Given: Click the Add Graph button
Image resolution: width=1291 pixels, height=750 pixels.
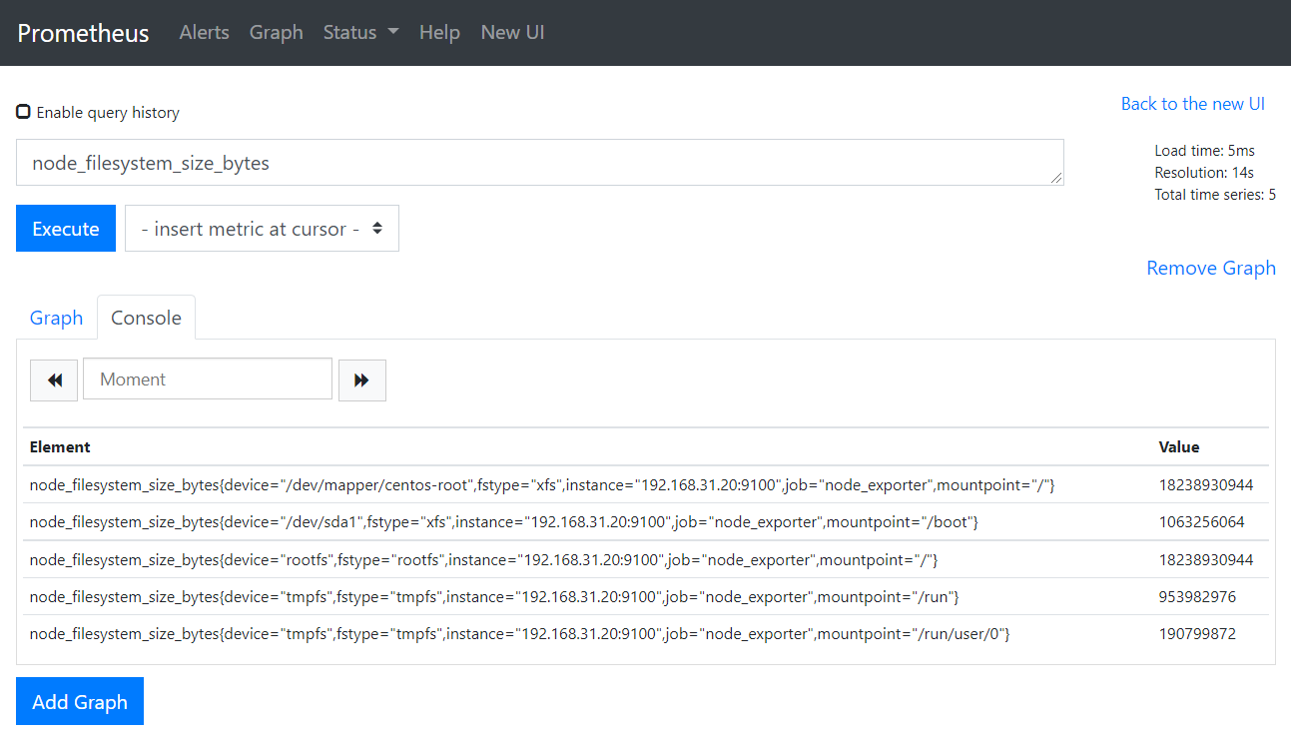Looking at the screenshot, I should coord(80,701).
